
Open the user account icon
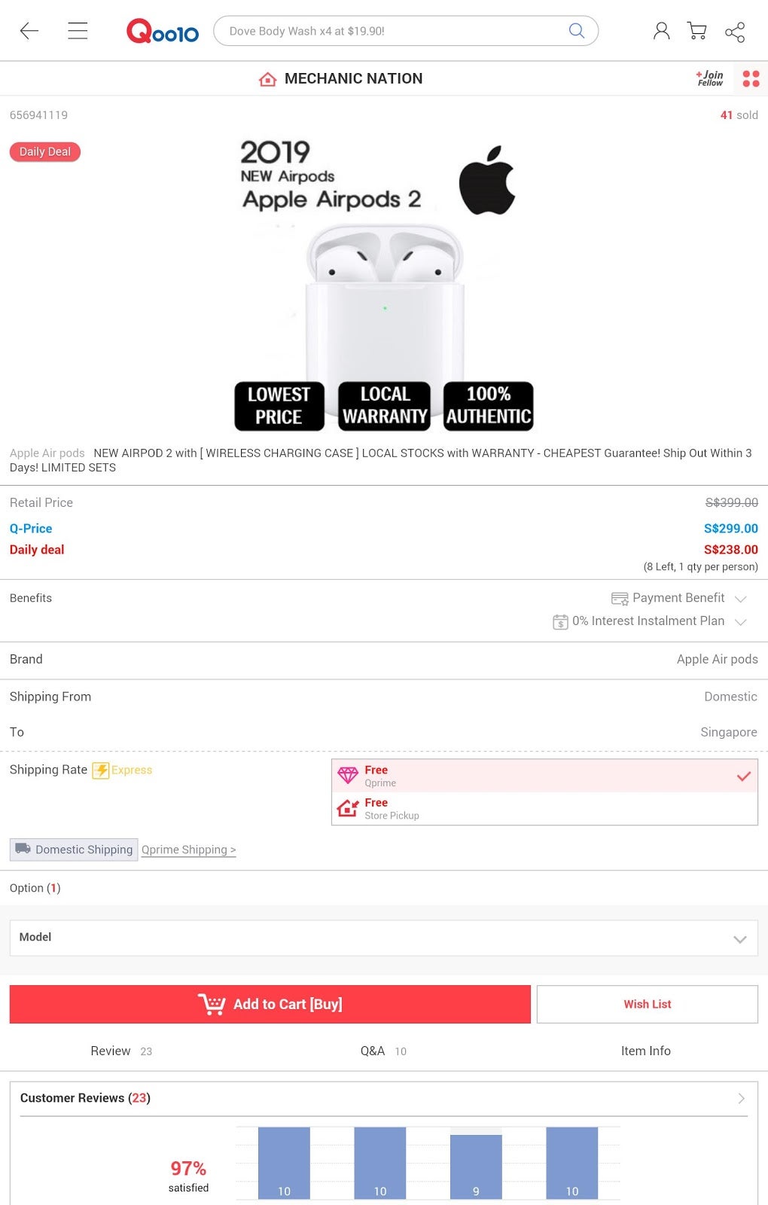[x=661, y=31]
